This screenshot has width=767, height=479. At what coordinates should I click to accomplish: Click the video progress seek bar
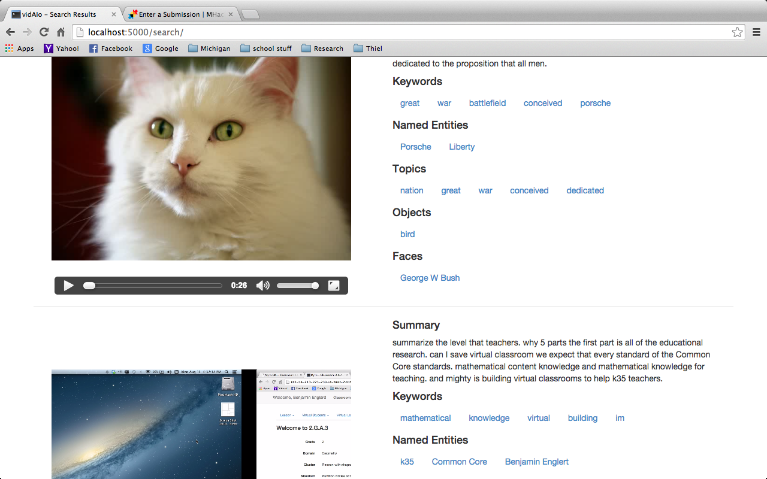point(153,286)
